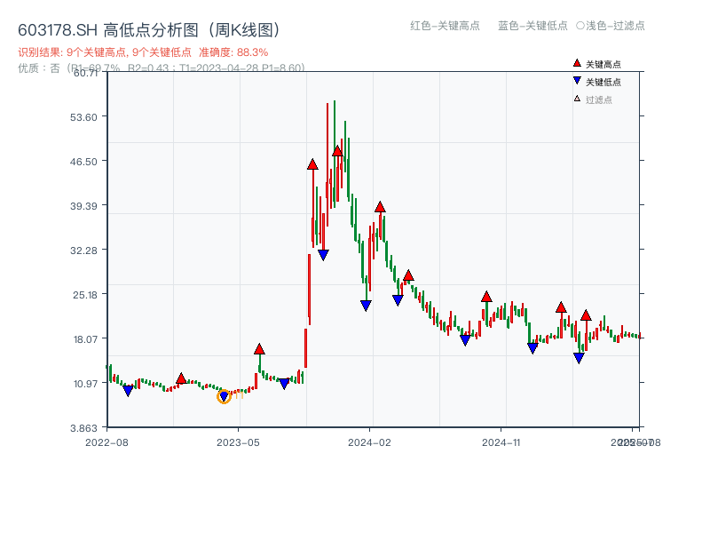Click the blue 关键低点 triangle legend icon
Image resolution: width=710 pixels, height=533 pixels.
(x=575, y=81)
